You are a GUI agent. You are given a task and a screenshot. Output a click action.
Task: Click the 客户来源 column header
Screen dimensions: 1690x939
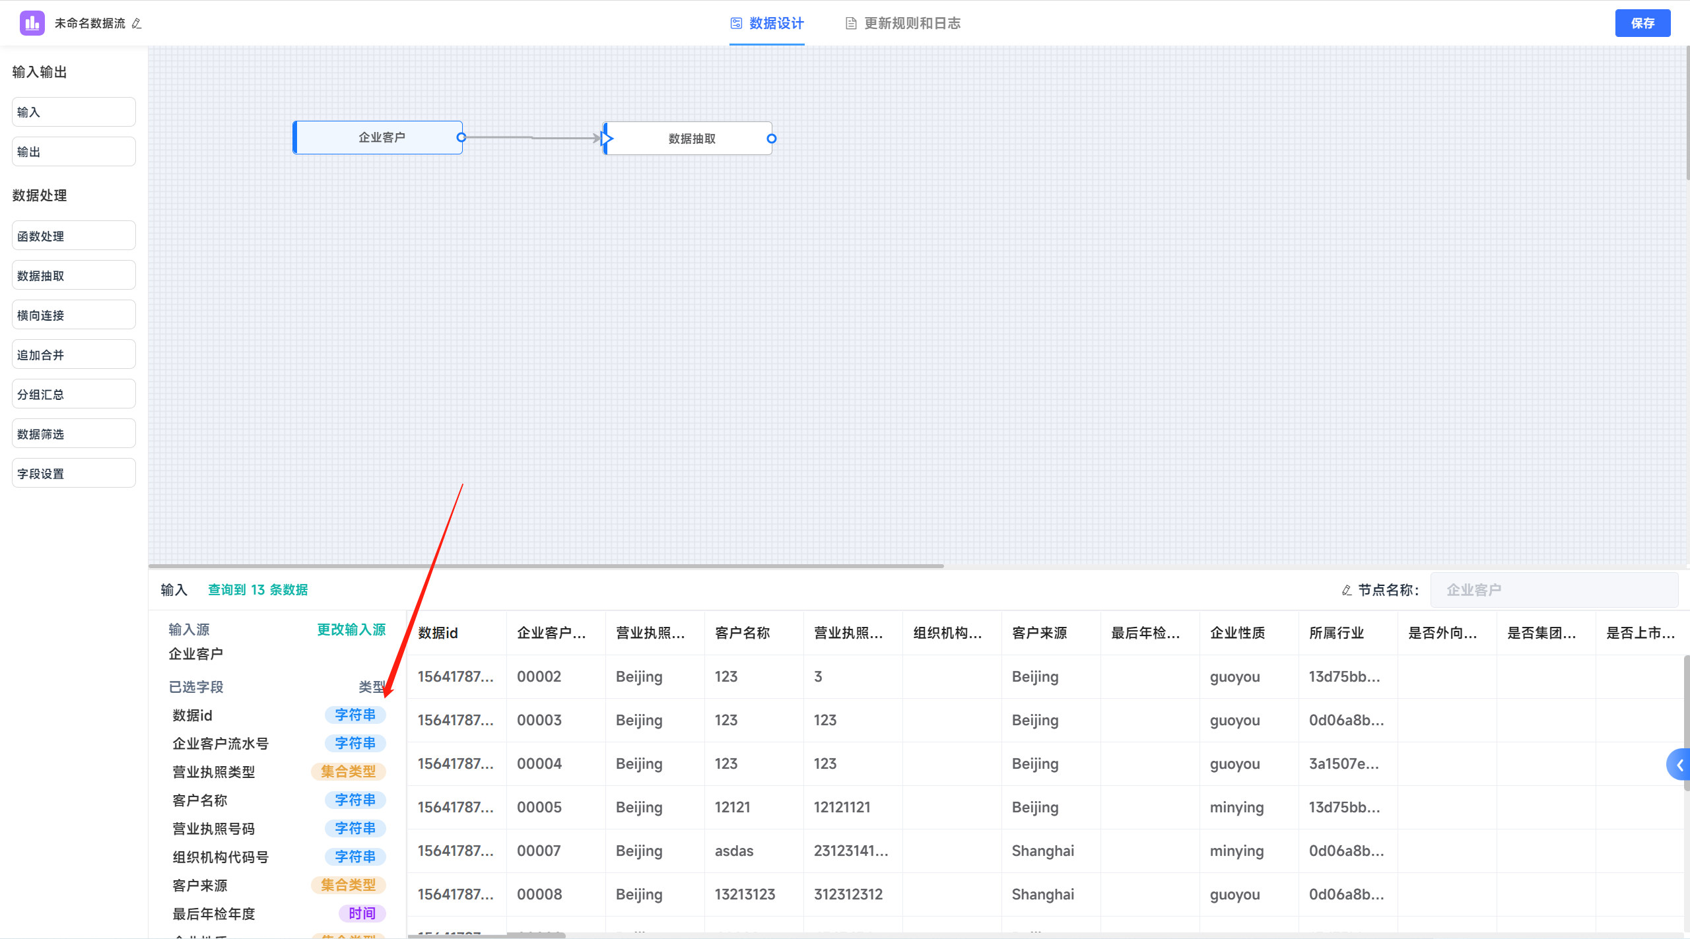coord(1050,633)
